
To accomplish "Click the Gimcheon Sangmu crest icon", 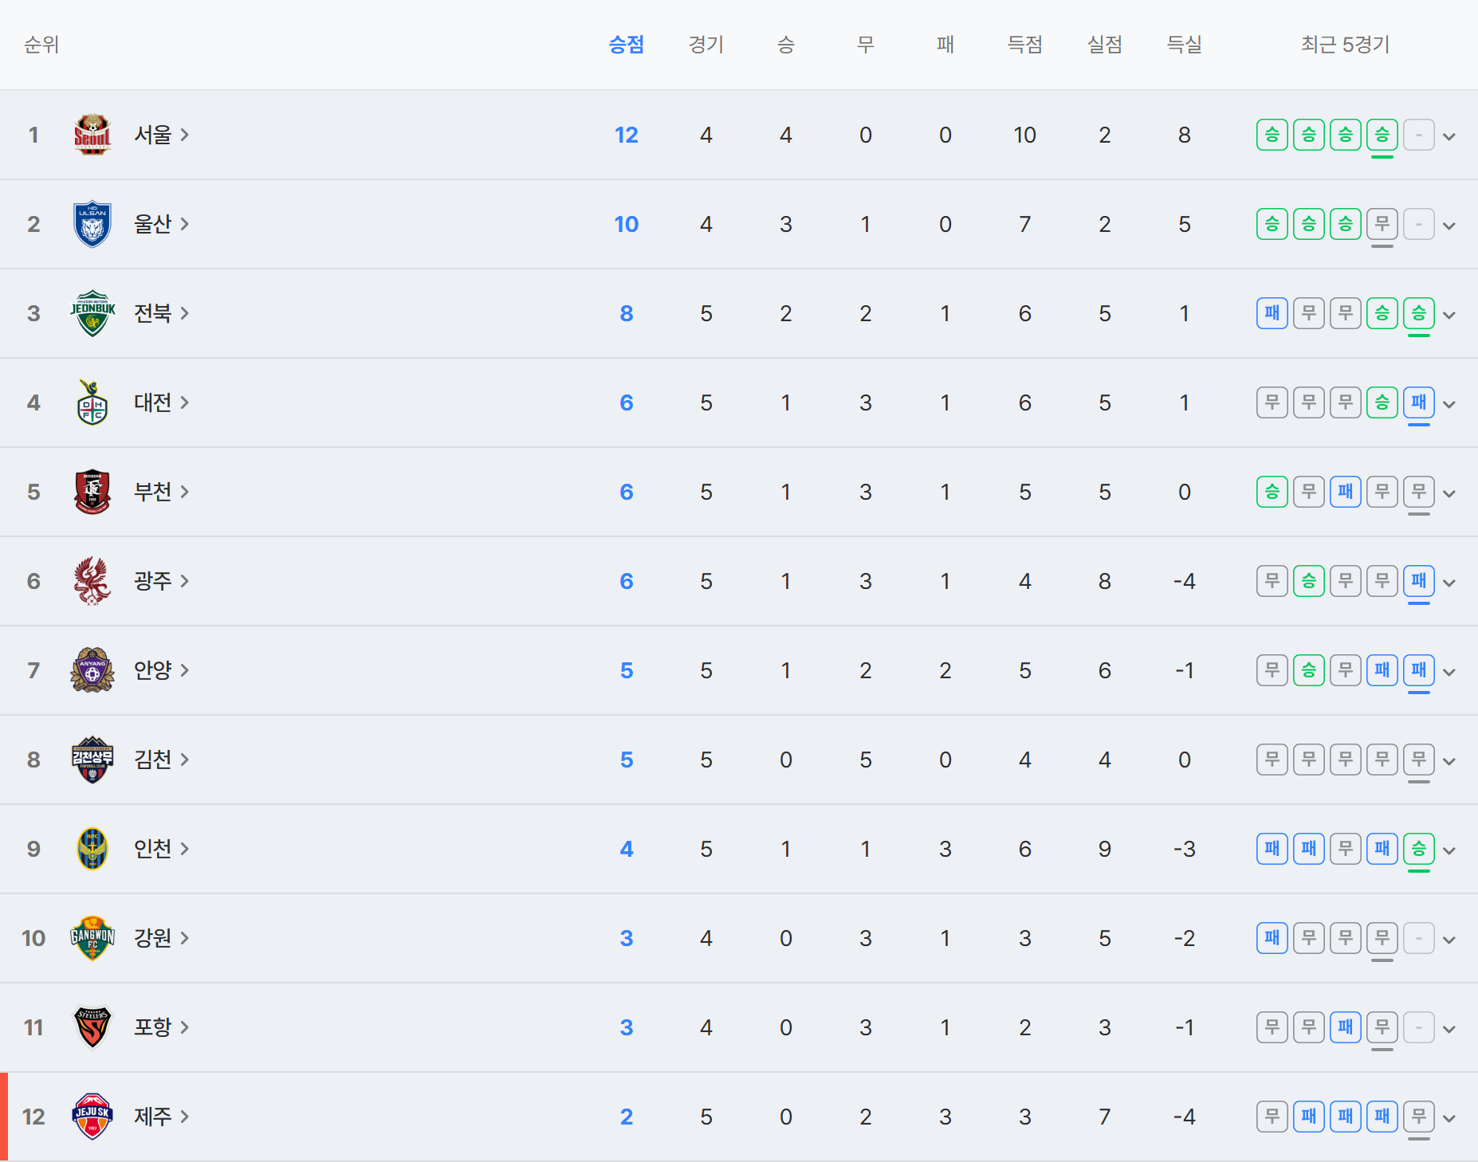I will [92, 760].
